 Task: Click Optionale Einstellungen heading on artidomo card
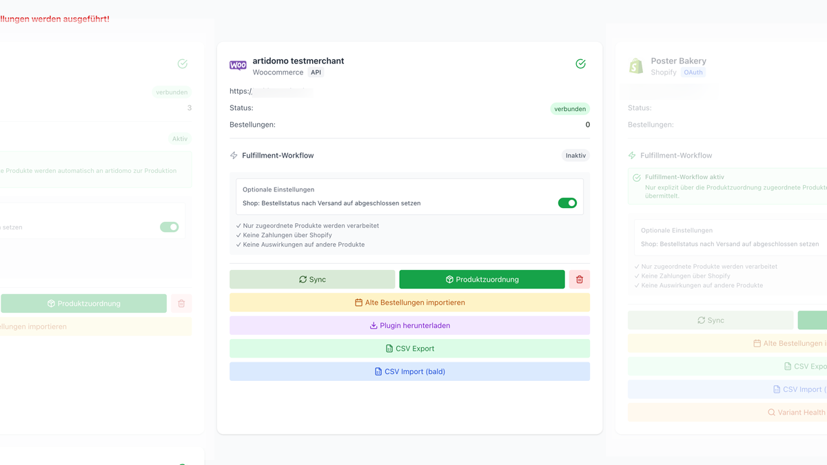click(278, 189)
